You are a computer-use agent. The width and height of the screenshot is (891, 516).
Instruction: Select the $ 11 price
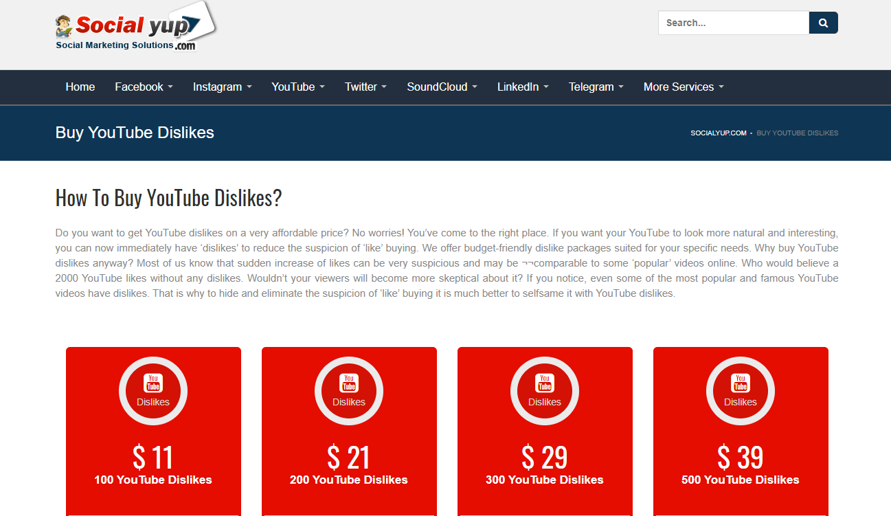153,458
